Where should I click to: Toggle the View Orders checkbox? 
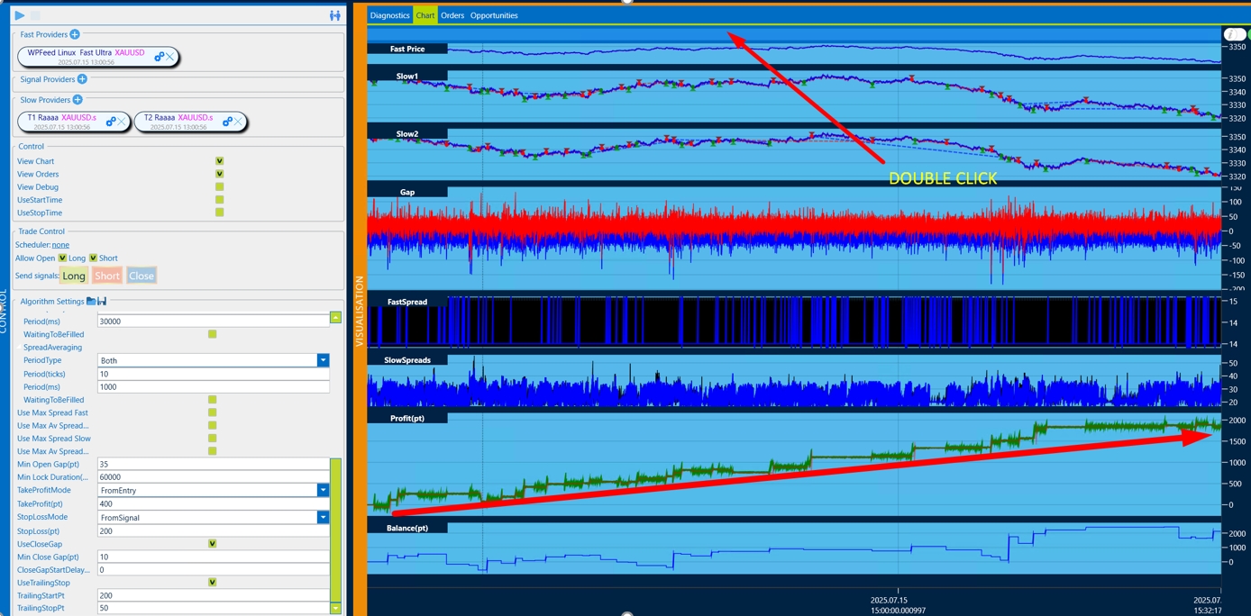(x=219, y=174)
